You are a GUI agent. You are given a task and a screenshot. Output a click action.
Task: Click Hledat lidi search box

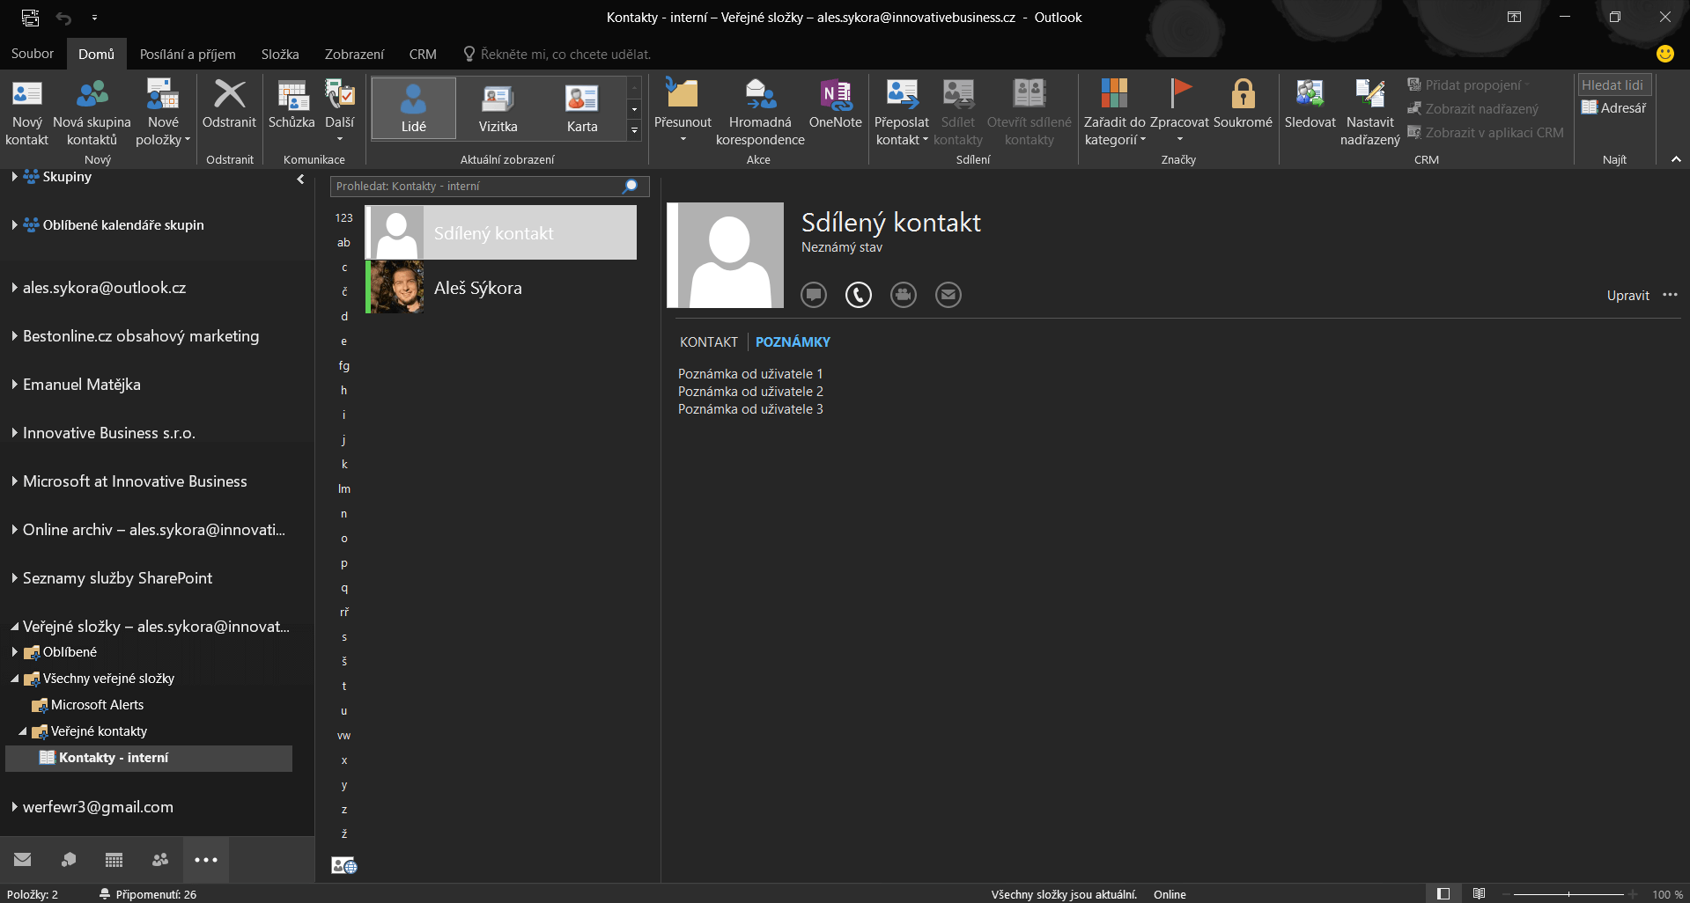1613,85
